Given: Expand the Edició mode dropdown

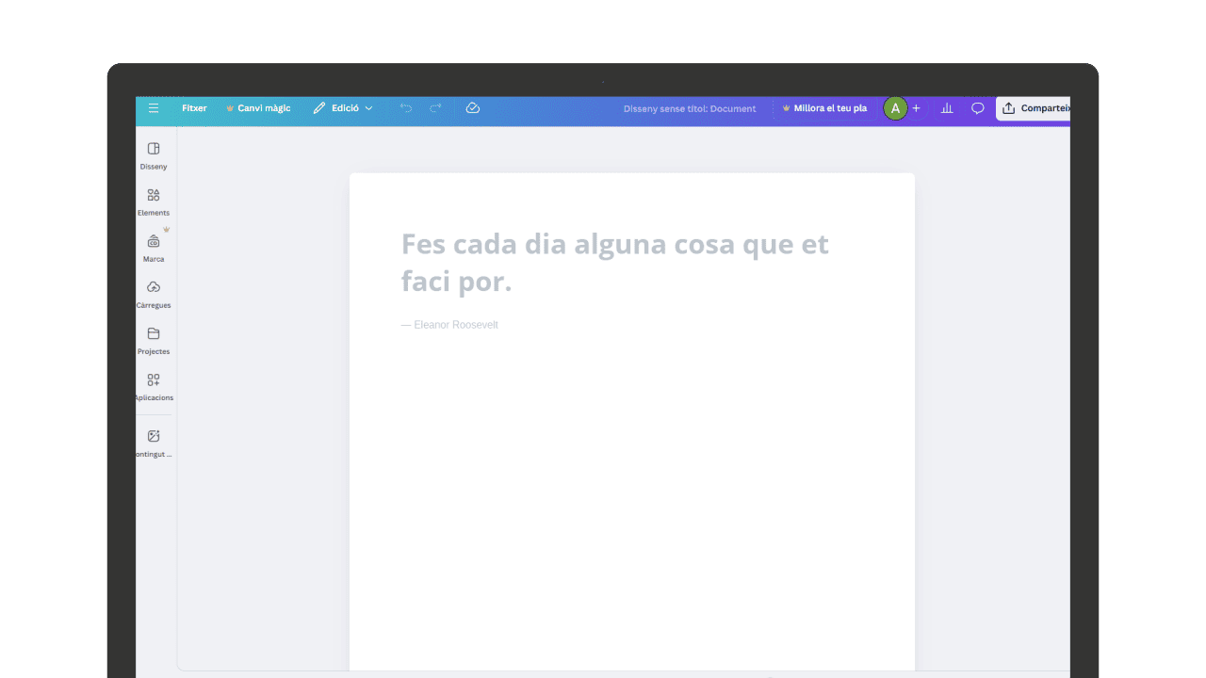Looking at the screenshot, I should pyautogui.click(x=343, y=108).
